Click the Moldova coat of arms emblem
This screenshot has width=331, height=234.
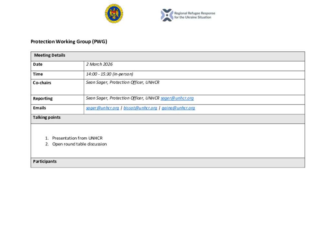pos(114,14)
